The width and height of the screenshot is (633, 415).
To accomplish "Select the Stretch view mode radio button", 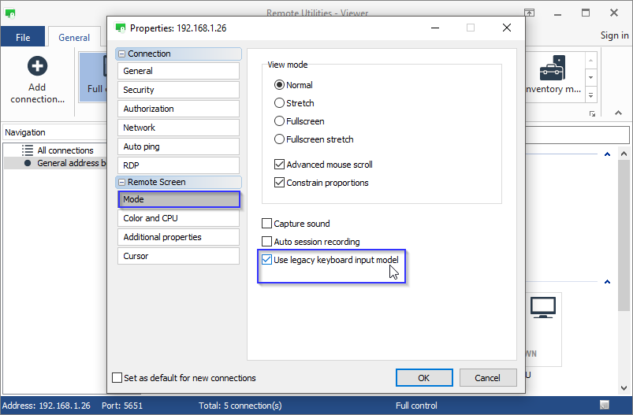I will click(x=279, y=103).
